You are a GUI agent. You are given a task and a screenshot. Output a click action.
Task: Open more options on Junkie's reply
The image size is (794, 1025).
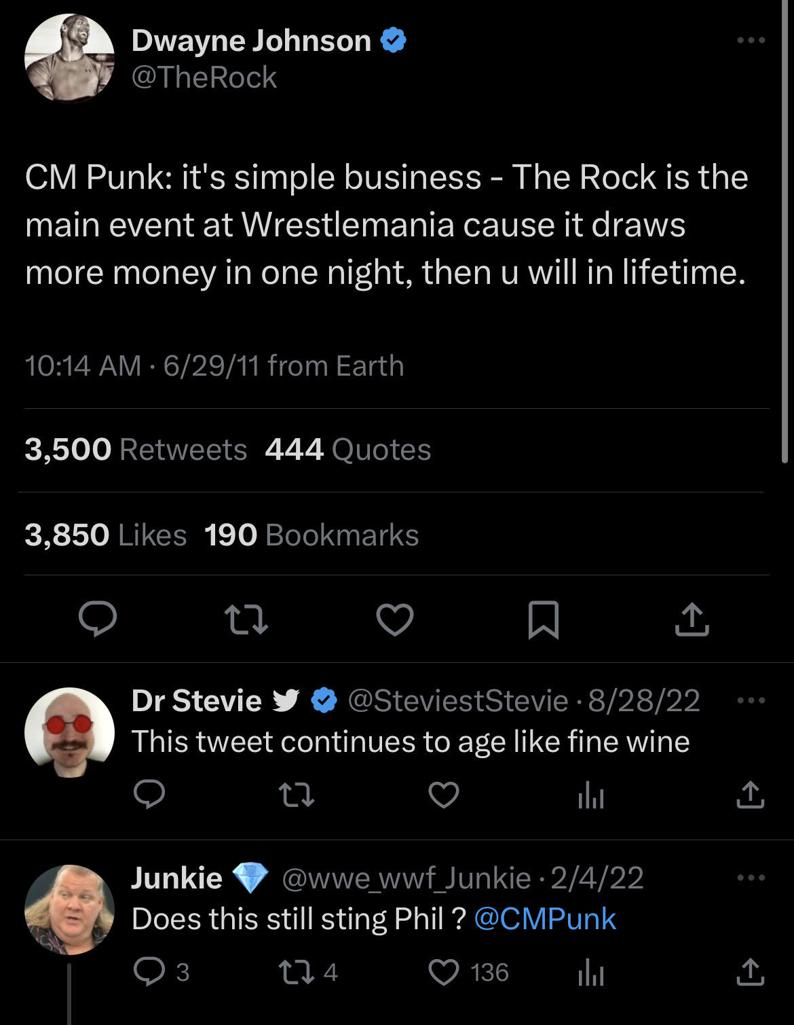click(x=751, y=878)
